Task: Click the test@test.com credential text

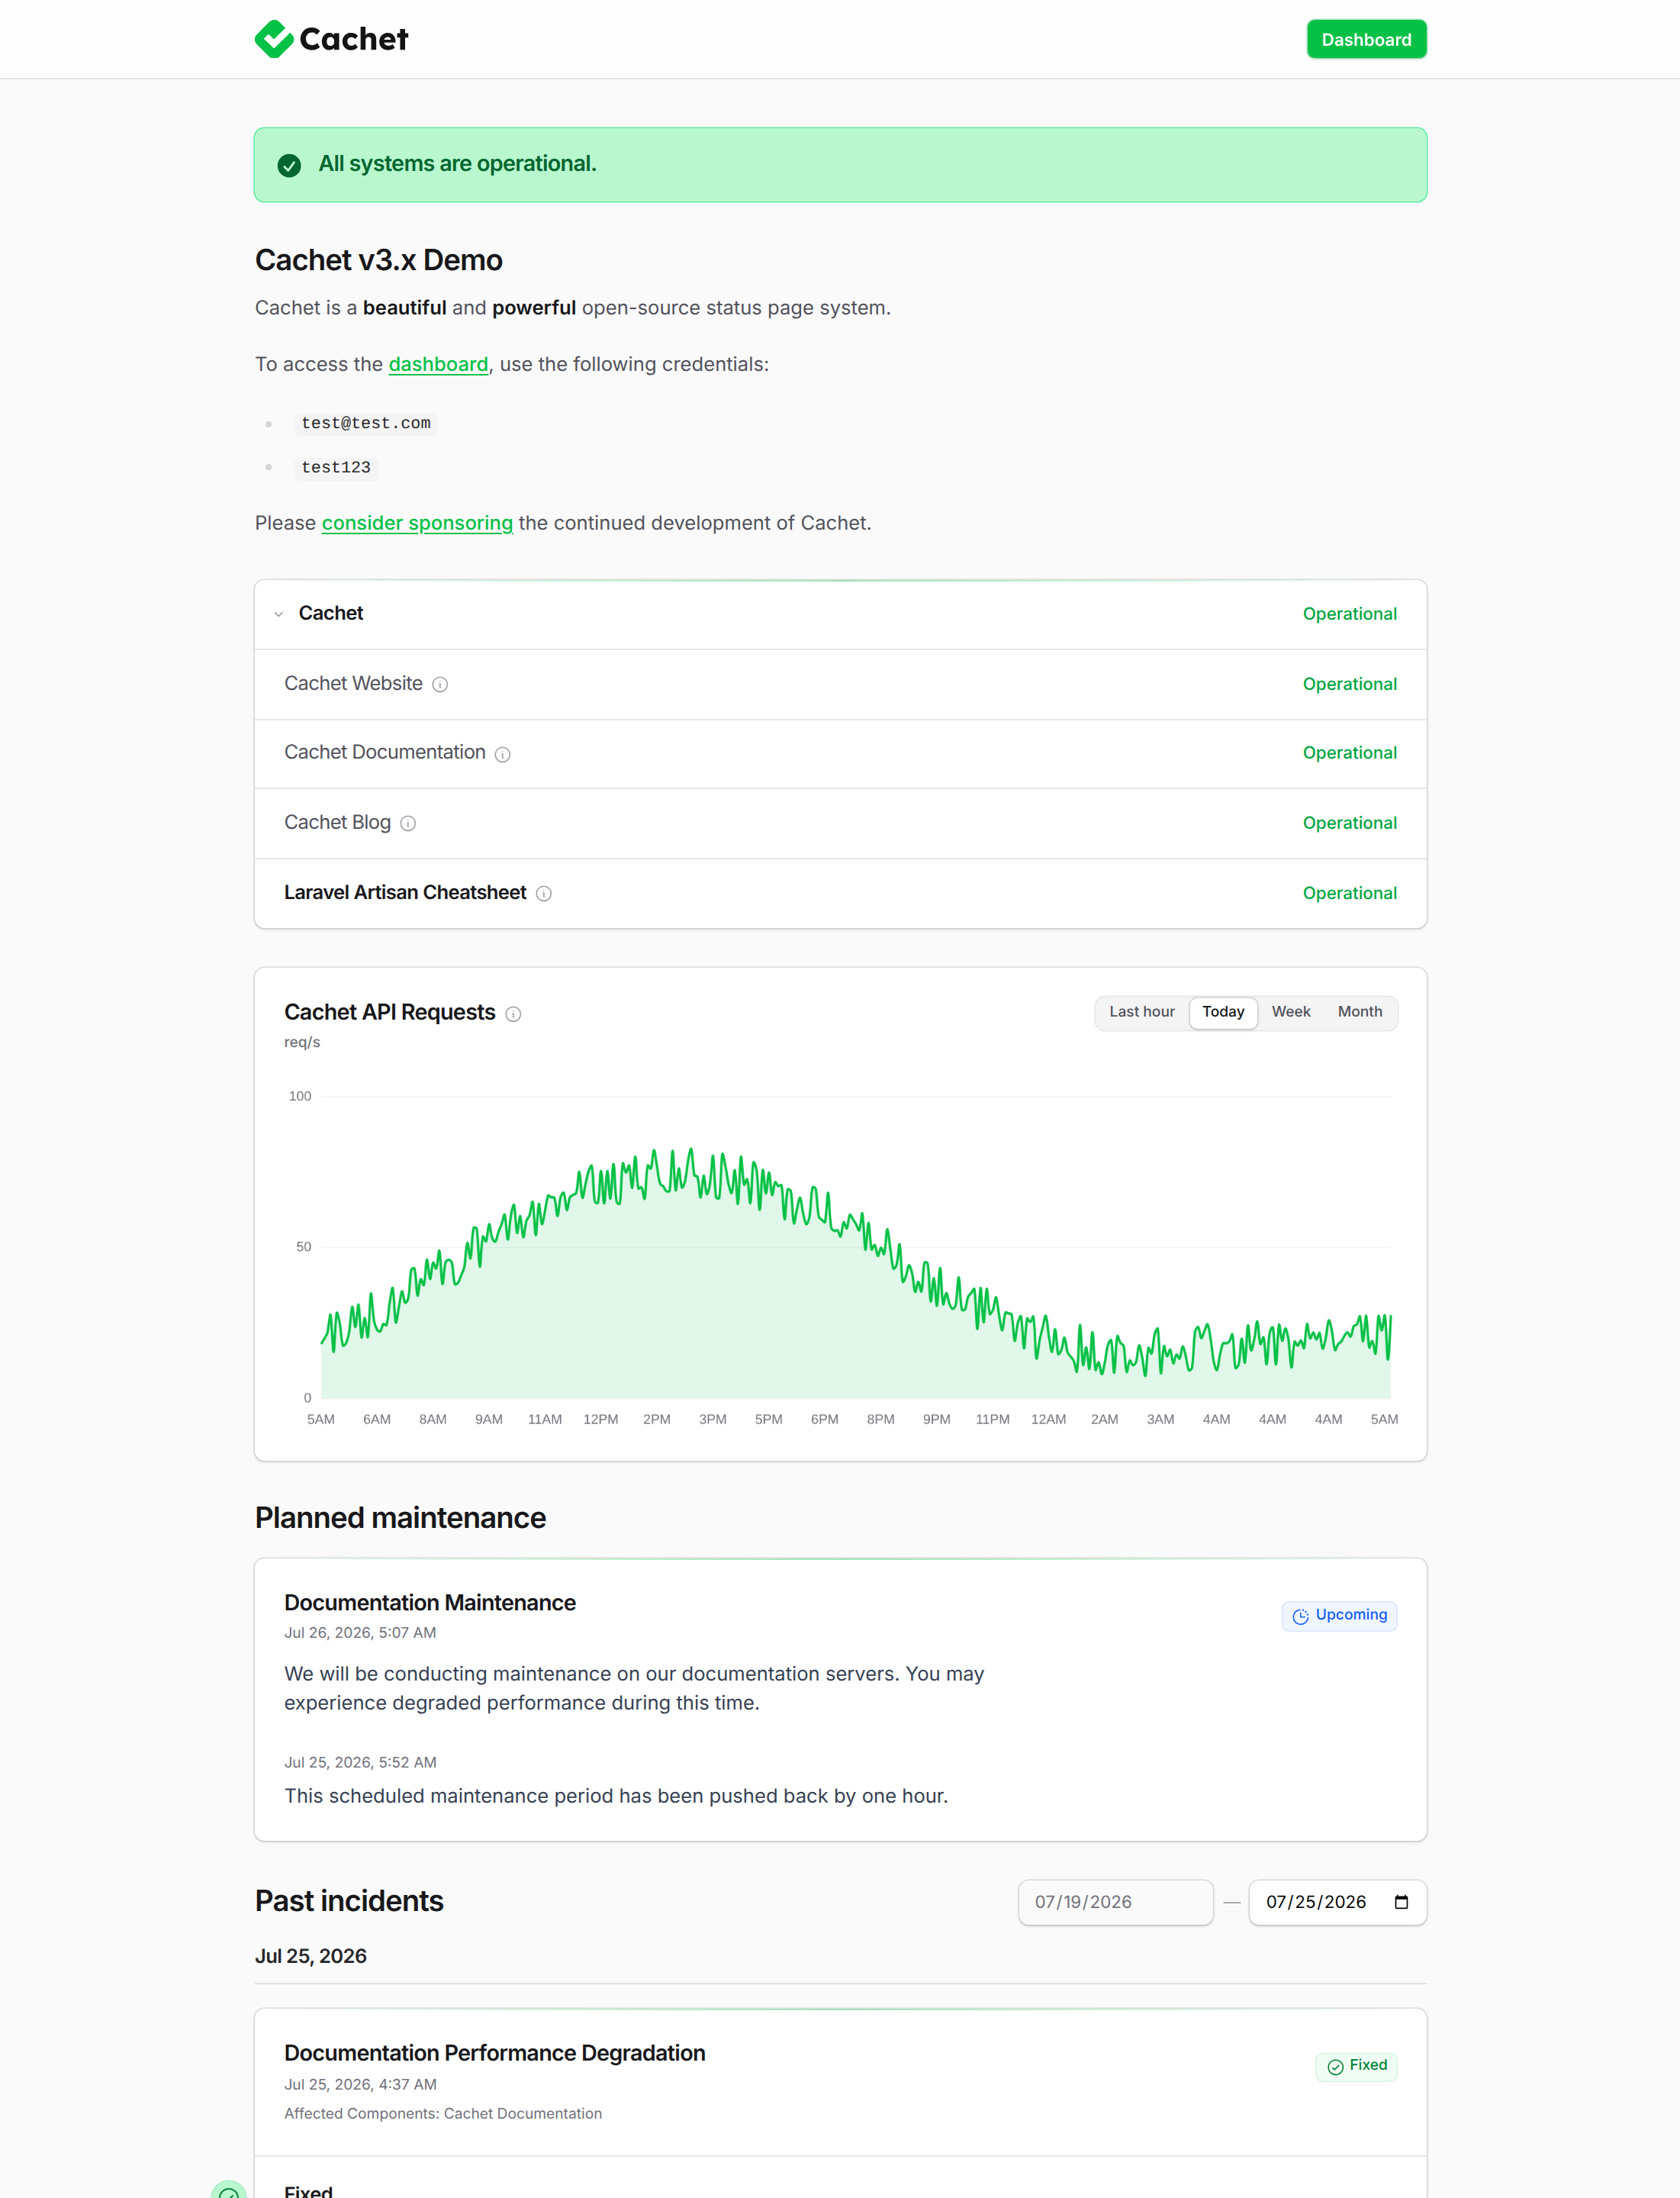Action: point(366,424)
